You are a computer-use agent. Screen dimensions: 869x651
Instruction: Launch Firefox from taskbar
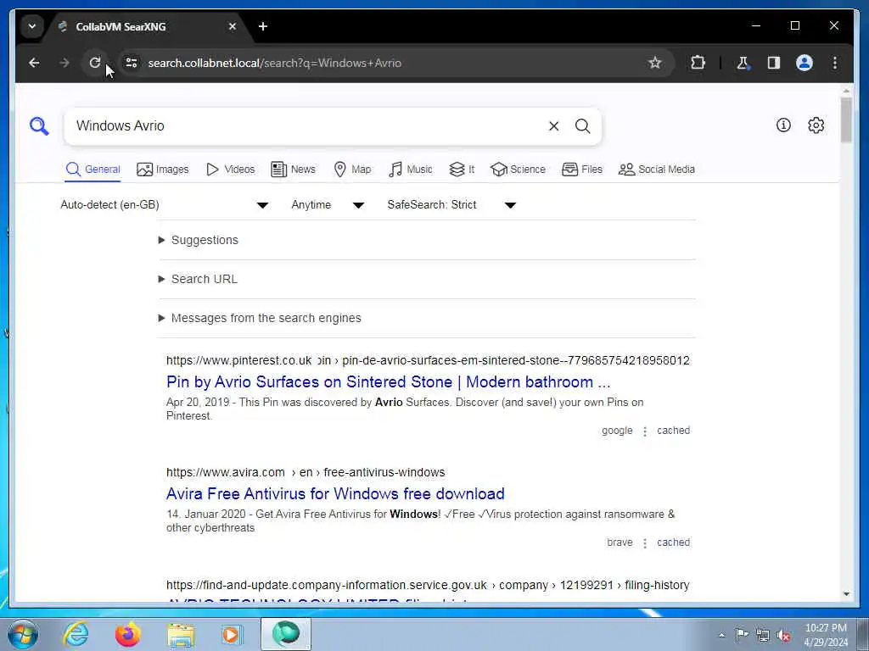coord(128,634)
